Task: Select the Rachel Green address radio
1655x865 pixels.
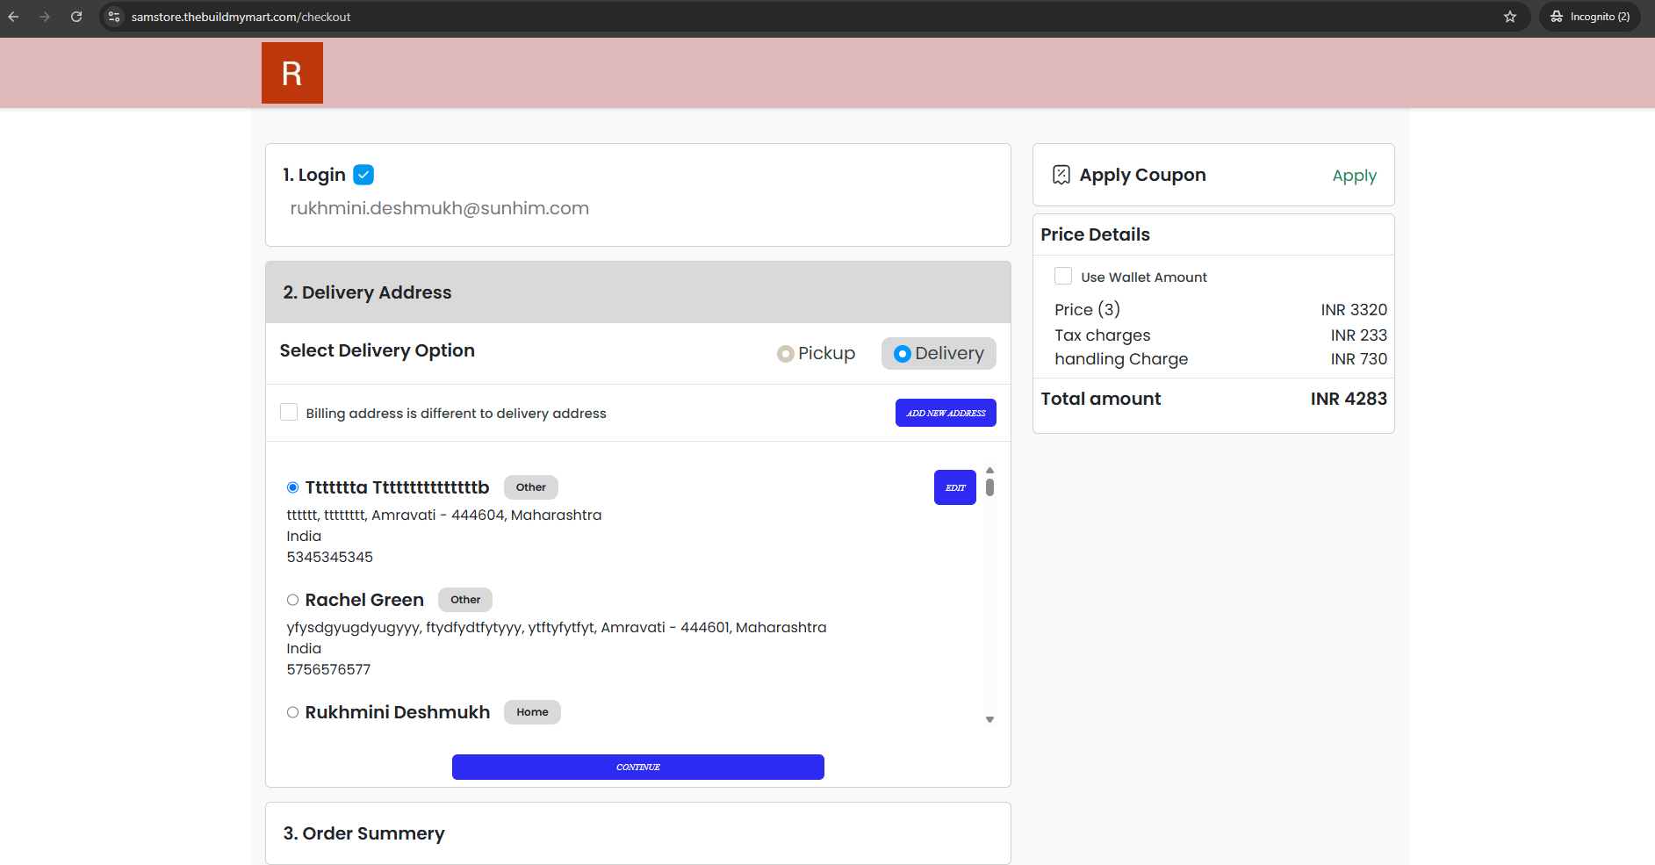Action: point(292,600)
